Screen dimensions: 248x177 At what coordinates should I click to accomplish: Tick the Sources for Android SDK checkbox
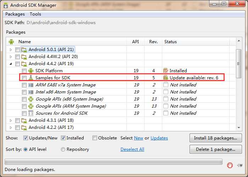(24, 114)
